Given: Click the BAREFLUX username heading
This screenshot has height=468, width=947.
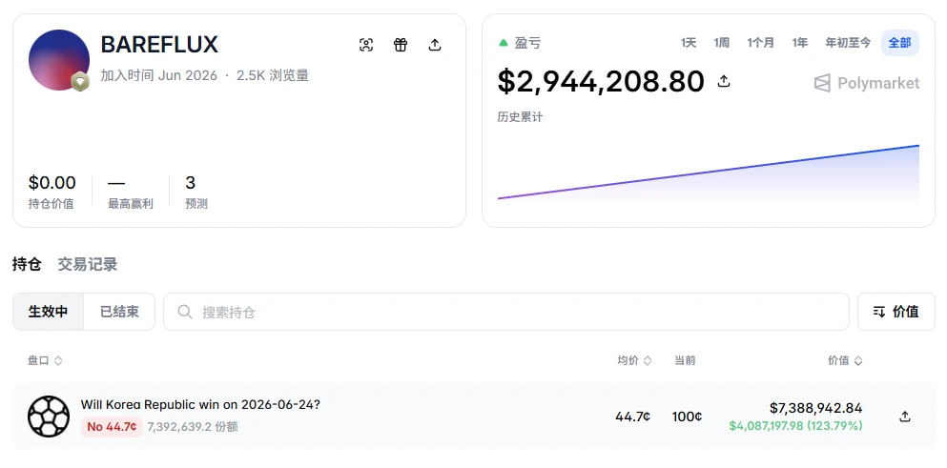Looking at the screenshot, I should [159, 45].
